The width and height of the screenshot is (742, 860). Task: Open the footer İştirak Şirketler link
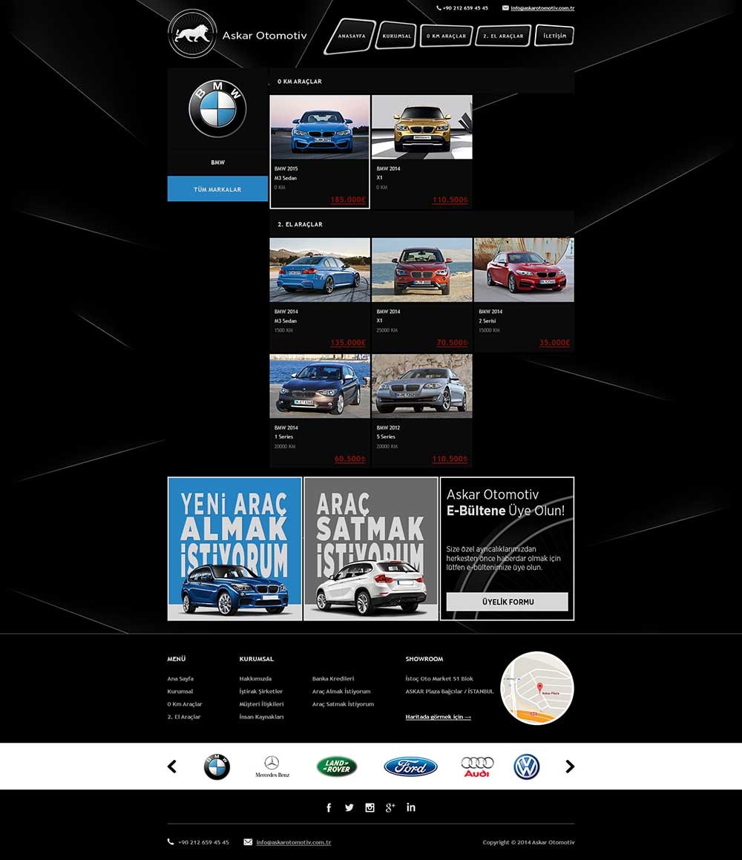[260, 691]
